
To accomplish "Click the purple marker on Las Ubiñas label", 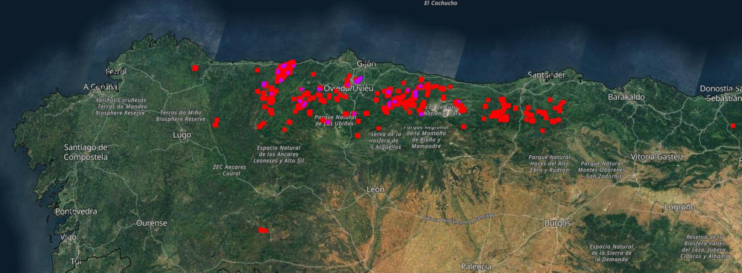I will click(x=327, y=122).
